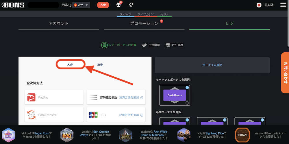Click plus icon next to 即時銀行振込
289x144 pixels.
(x=142, y=97)
